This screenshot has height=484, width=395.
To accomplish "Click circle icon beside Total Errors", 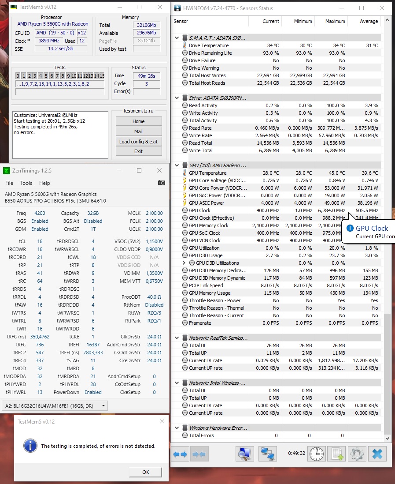I will click(x=185, y=435).
